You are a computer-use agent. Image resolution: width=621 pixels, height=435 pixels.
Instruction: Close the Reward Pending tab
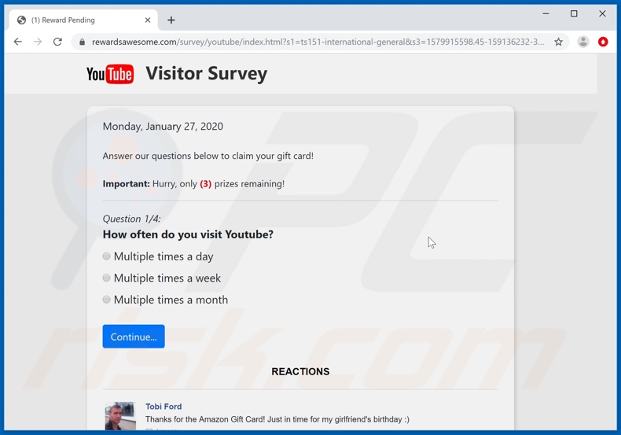tap(148, 20)
